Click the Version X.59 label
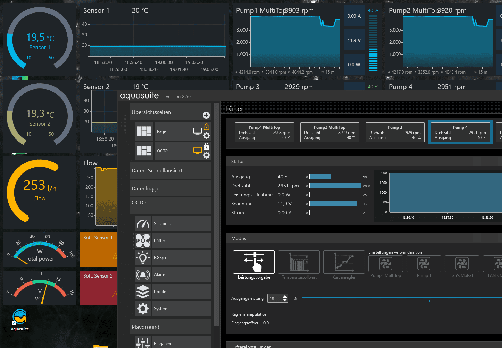The image size is (502, 348). (x=178, y=97)
